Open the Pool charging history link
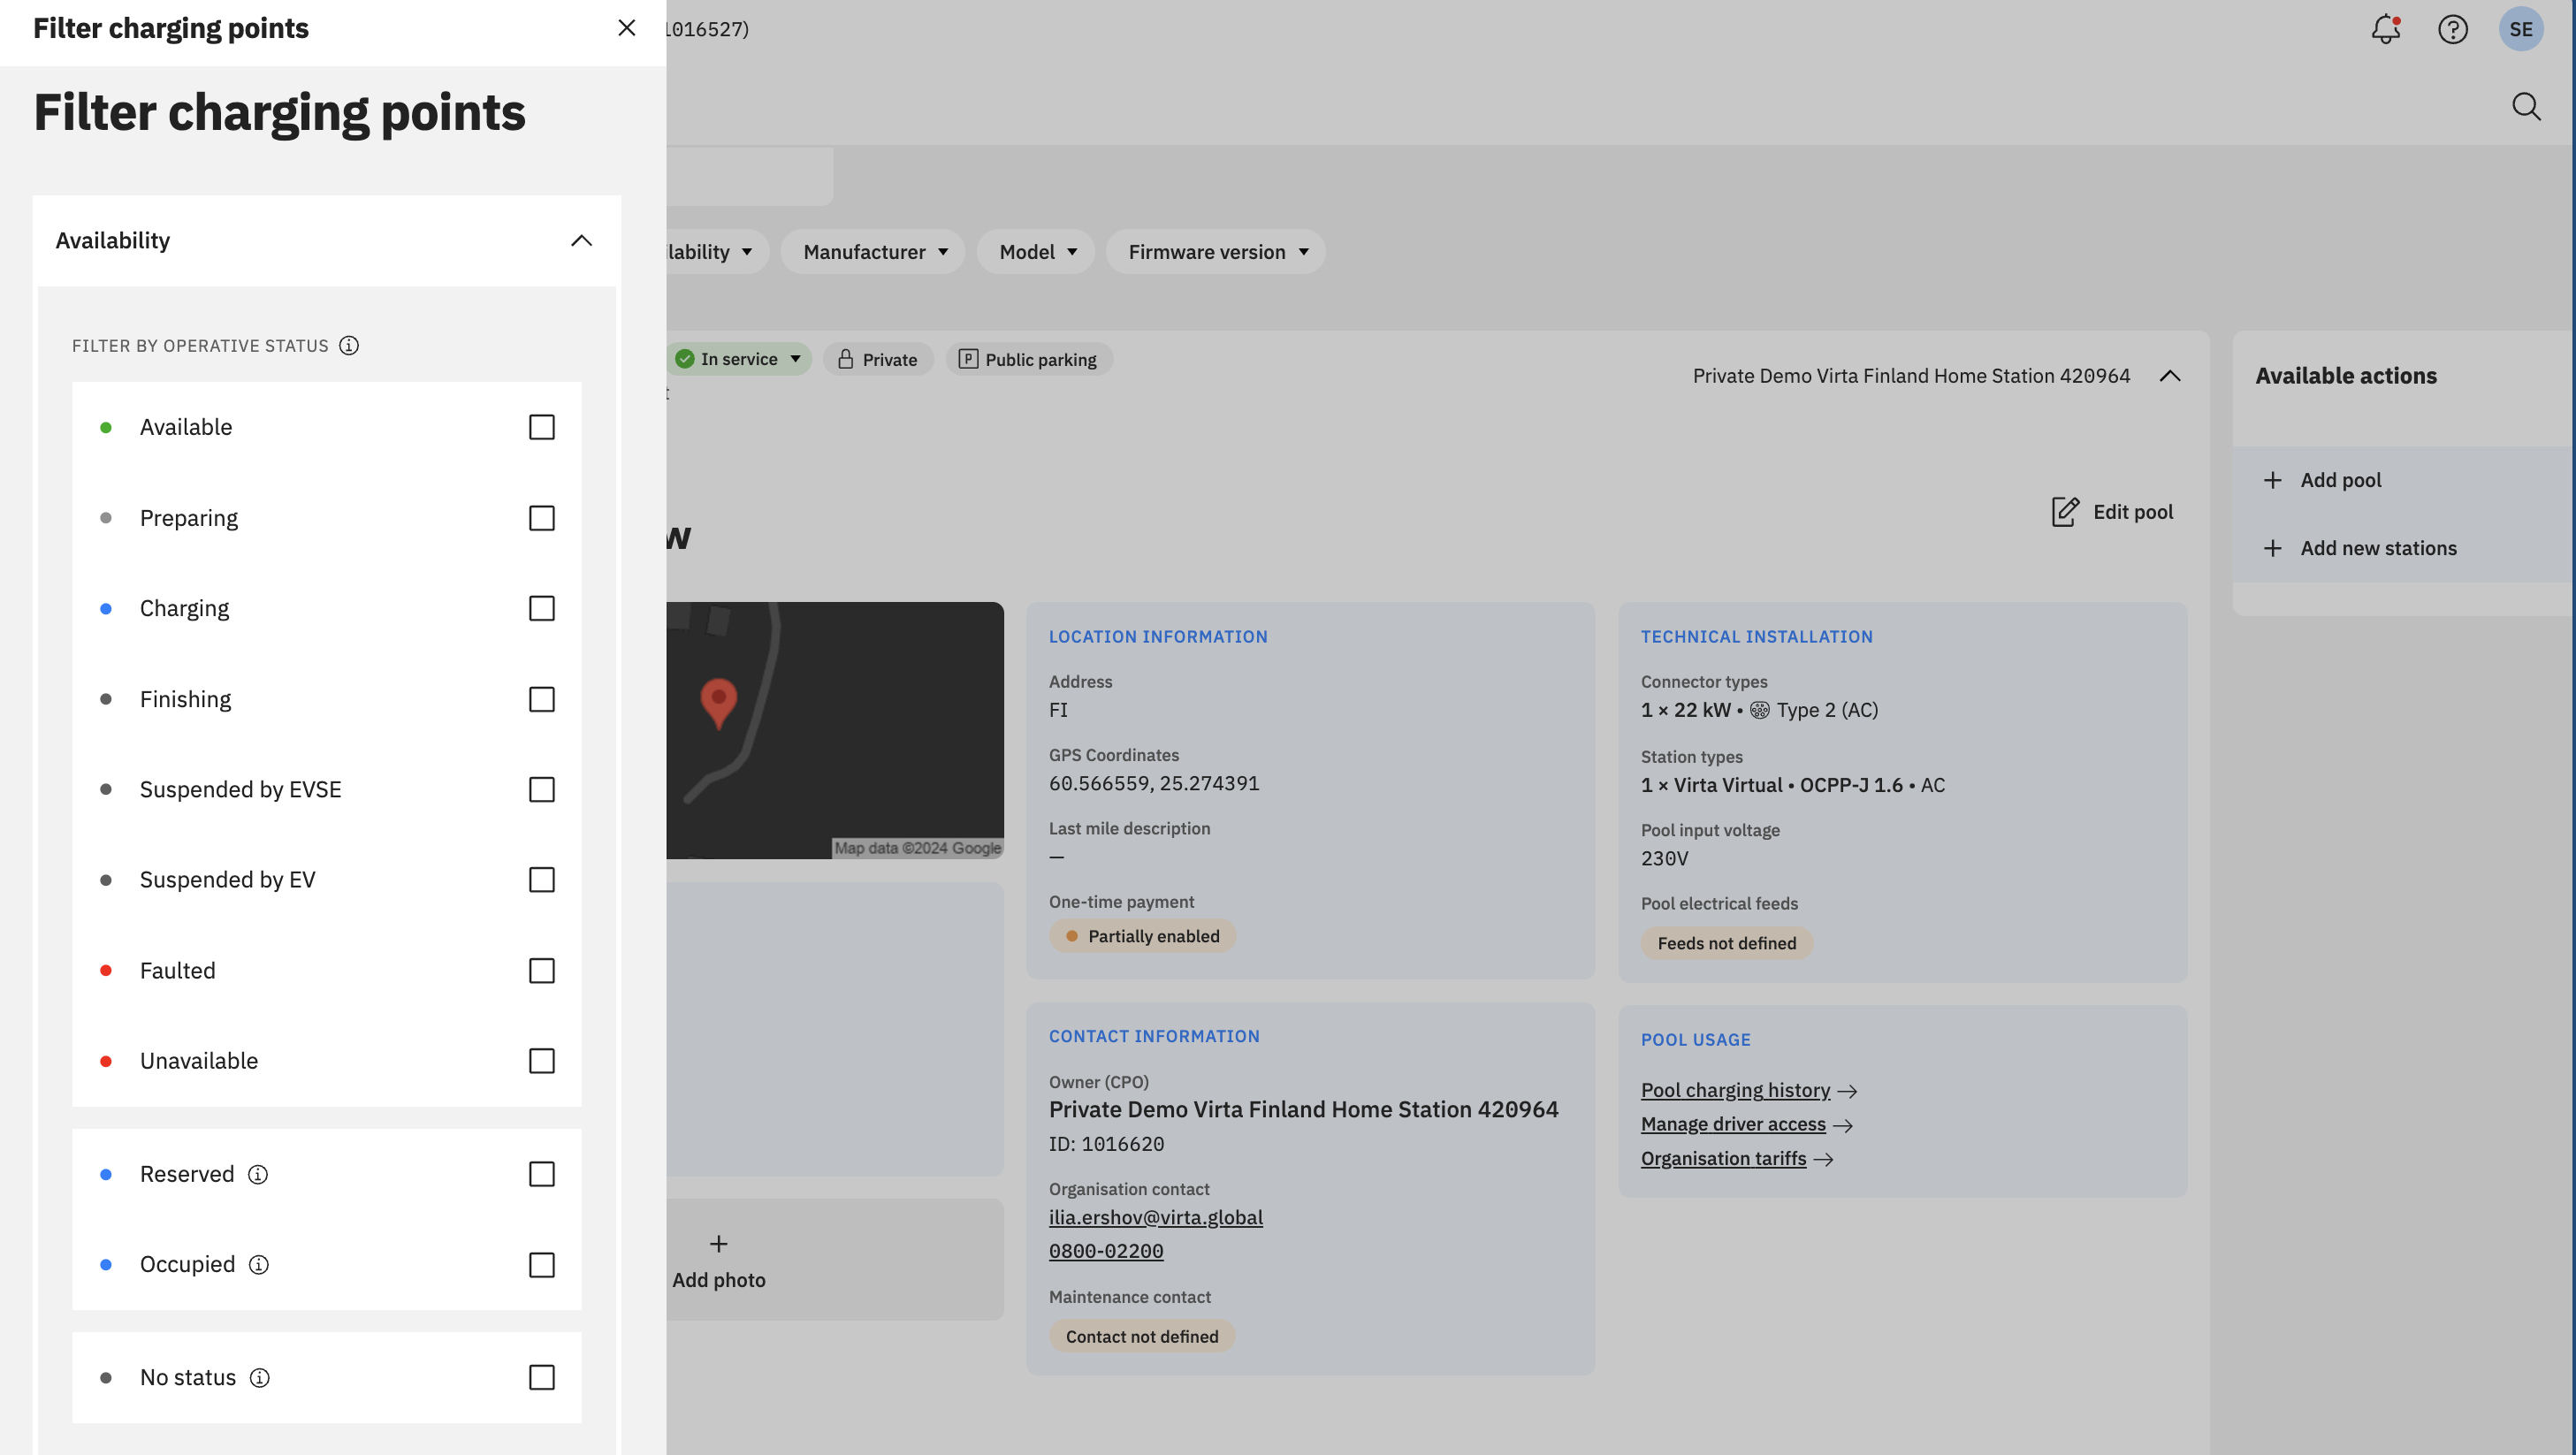This screenshot has width=2576, height=1455. pos(1735,1091)
